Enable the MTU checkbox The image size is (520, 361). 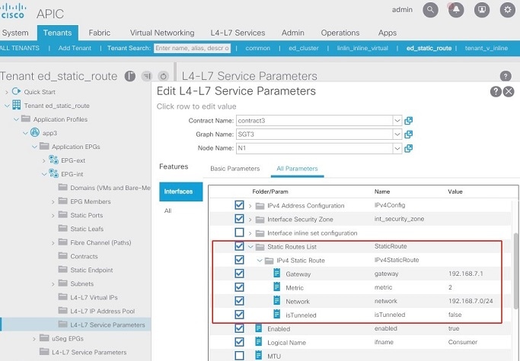pyautogui.click(x=239, y=356)
